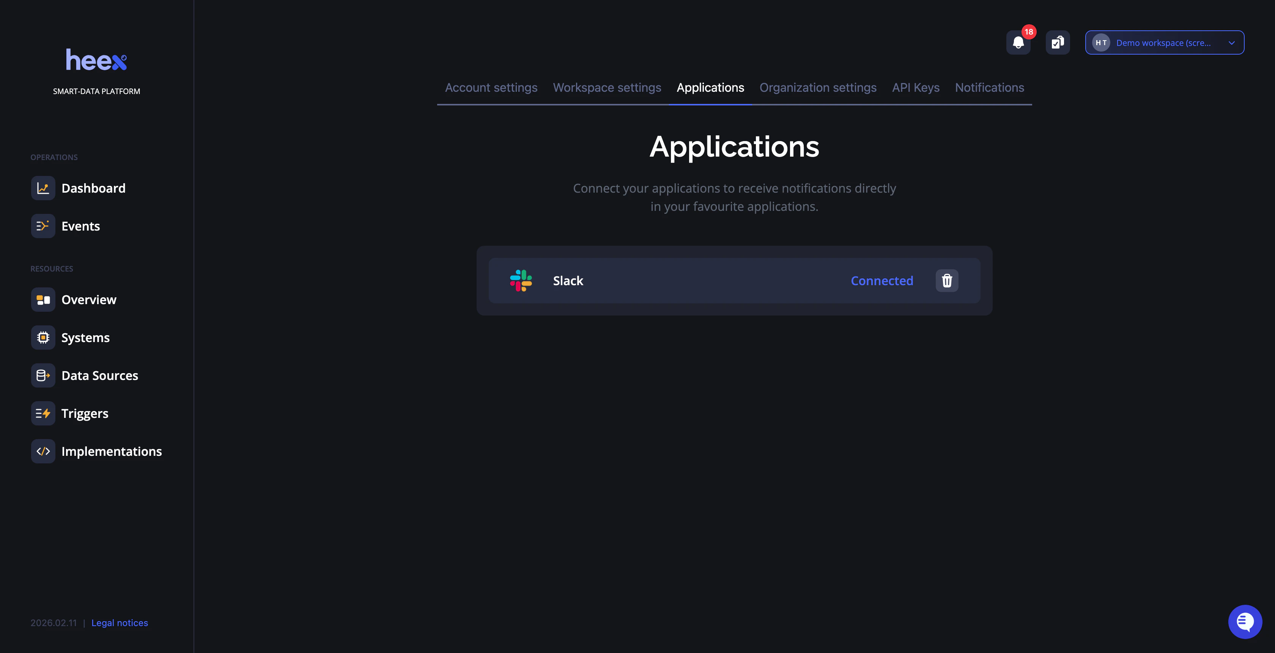1275x653 pixels.
Task: Click the Connected status on Slack
Action: click(x=881, y=281)
